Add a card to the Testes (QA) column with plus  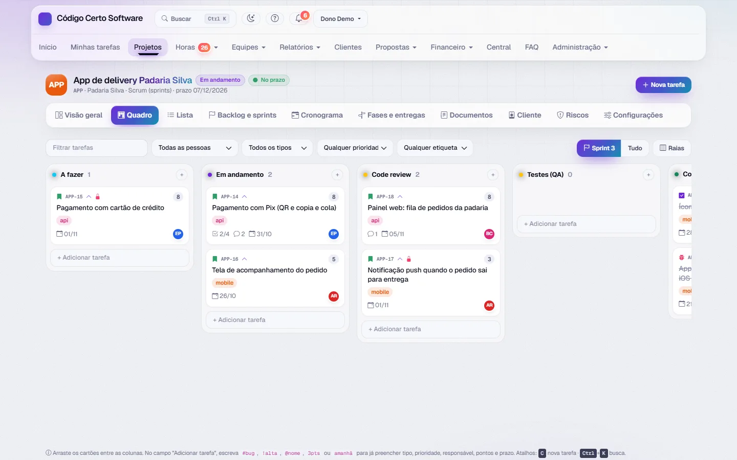click(648, 175)
